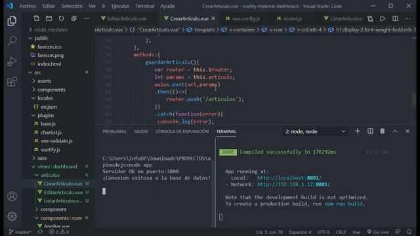Open the 192.168.1.12:8081 network link
The width and height of the screenshot is (420, 236).
293,184
